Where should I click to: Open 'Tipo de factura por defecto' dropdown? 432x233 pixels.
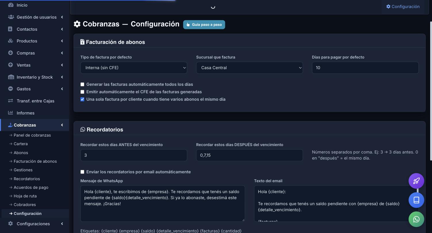click(x=134, y=68)
